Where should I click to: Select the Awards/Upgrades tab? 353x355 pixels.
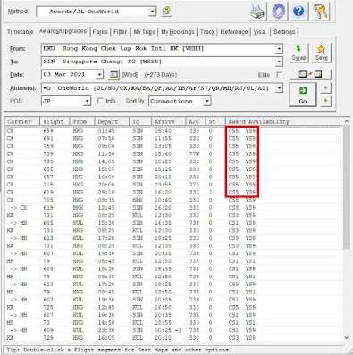click(63, 31)
